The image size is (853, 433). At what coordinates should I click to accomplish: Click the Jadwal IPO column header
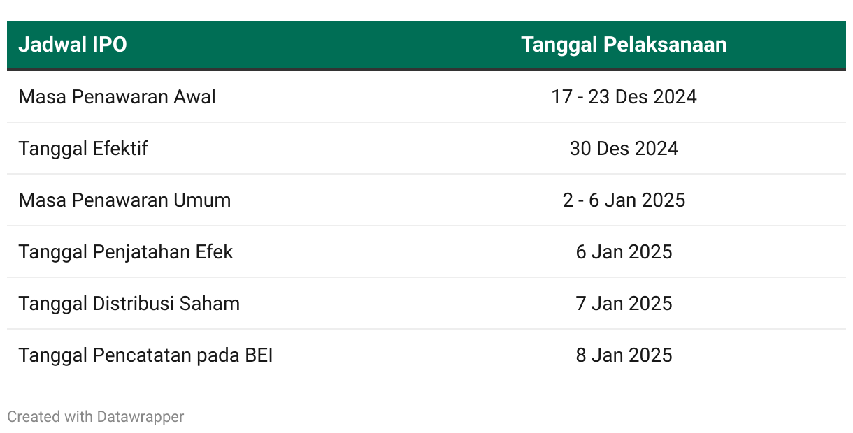[73, 45]
